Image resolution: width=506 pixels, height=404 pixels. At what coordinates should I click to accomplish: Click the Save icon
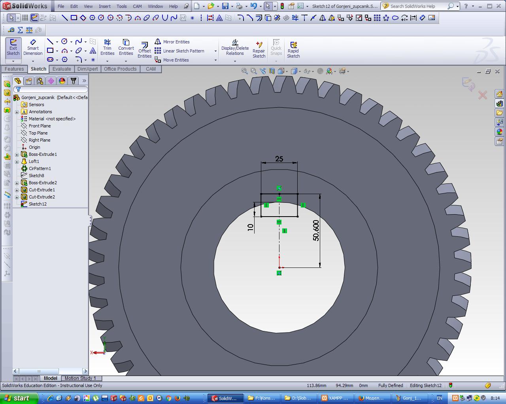(225, 6)
